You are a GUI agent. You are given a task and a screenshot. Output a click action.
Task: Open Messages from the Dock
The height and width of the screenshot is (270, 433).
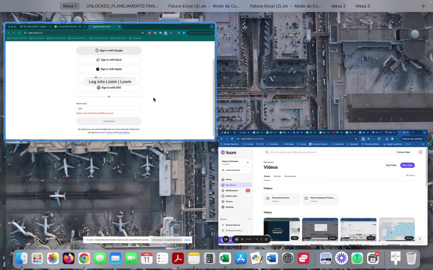point(100,259)
